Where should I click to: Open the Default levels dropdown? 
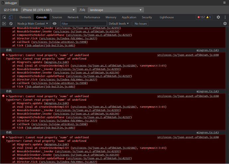119,24
